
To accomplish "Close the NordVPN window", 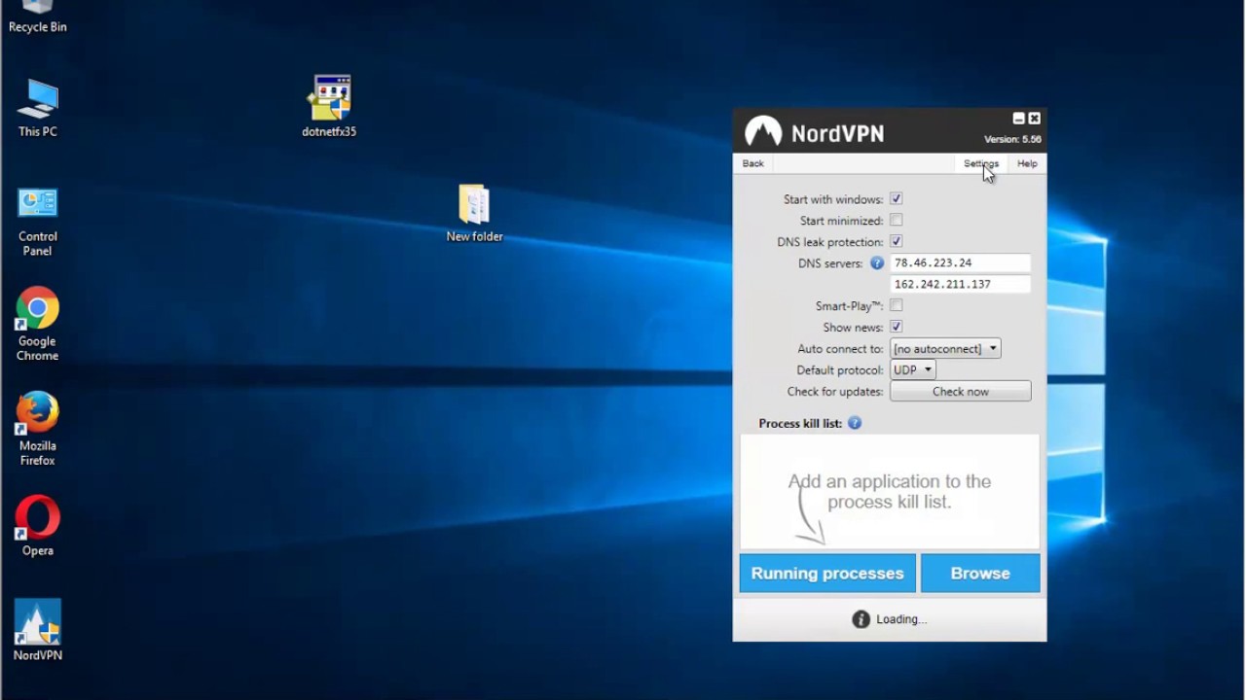I will click(x=1034, y=119).
